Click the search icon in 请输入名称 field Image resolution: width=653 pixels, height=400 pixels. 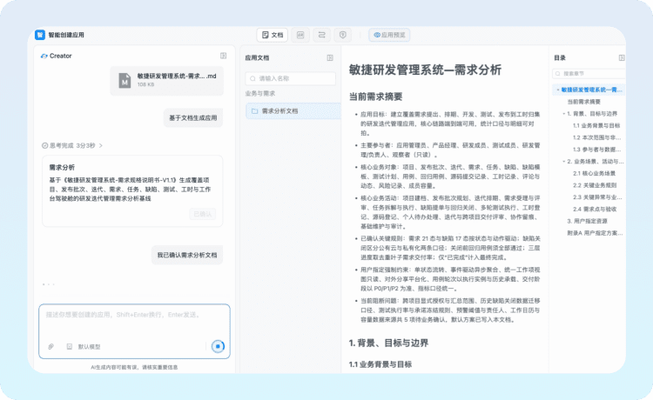coord(252,78)
